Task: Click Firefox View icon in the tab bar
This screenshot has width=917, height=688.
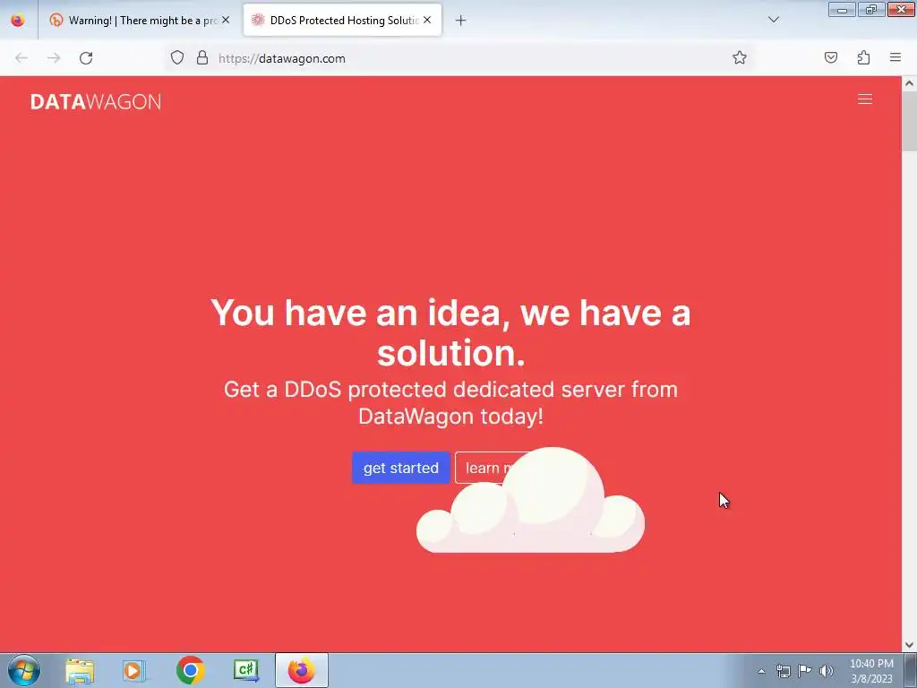Action: click(x=18, y=21)
